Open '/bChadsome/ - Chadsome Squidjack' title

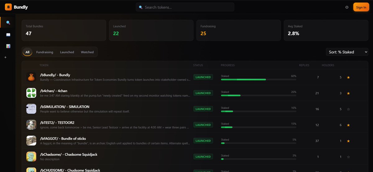coord(69,154)
